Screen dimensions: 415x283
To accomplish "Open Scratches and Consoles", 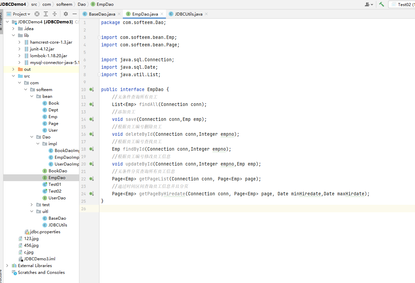I will tap(41, 272).
